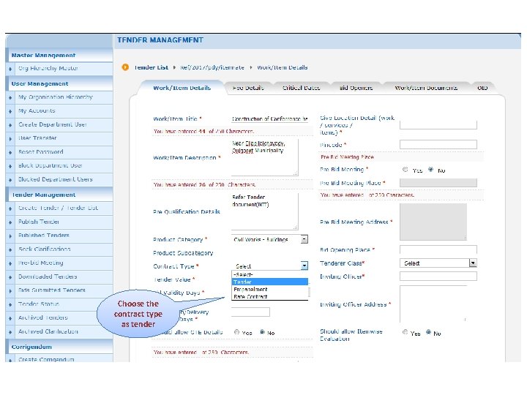The width and height of the screenshot is (527, 395).
Task: Click the Inviting Officer input field
Action: point(438,276)
